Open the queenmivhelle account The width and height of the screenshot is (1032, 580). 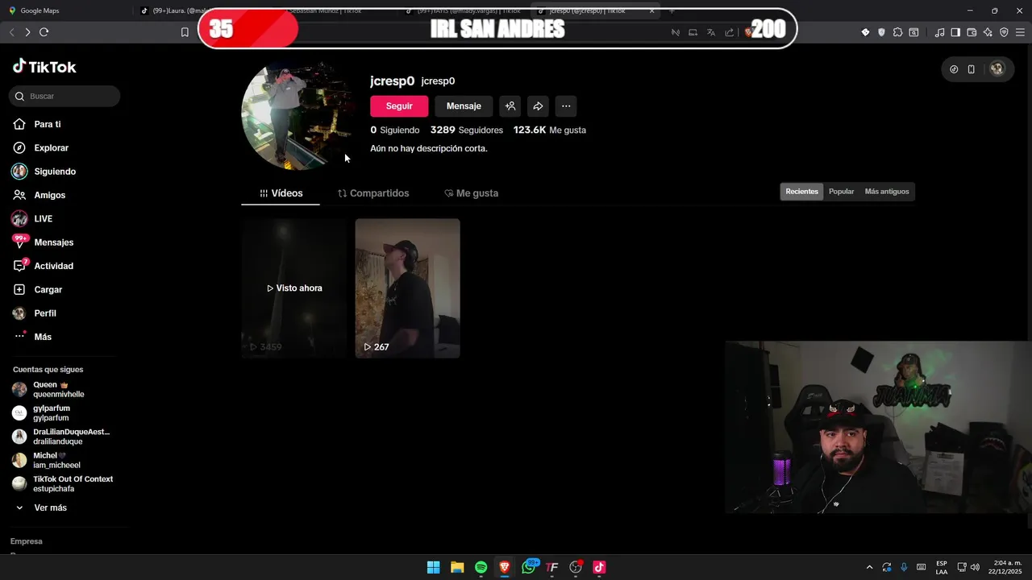[60, 390]
